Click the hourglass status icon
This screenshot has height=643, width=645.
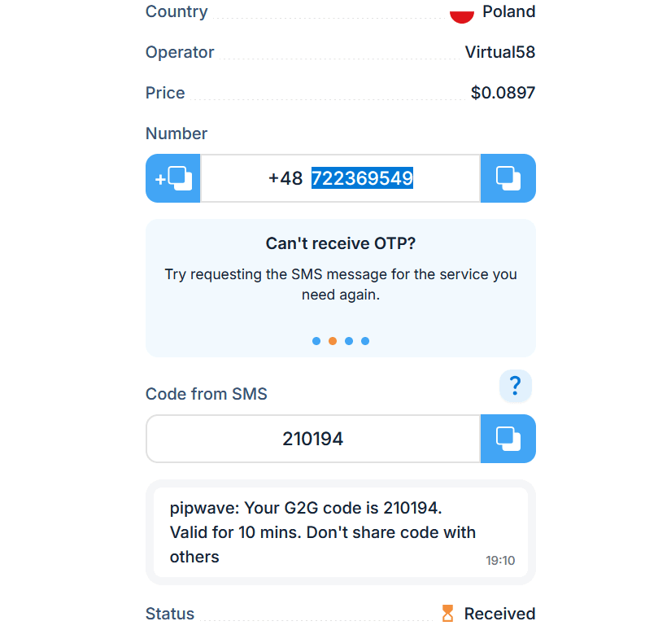click(447, 614)
